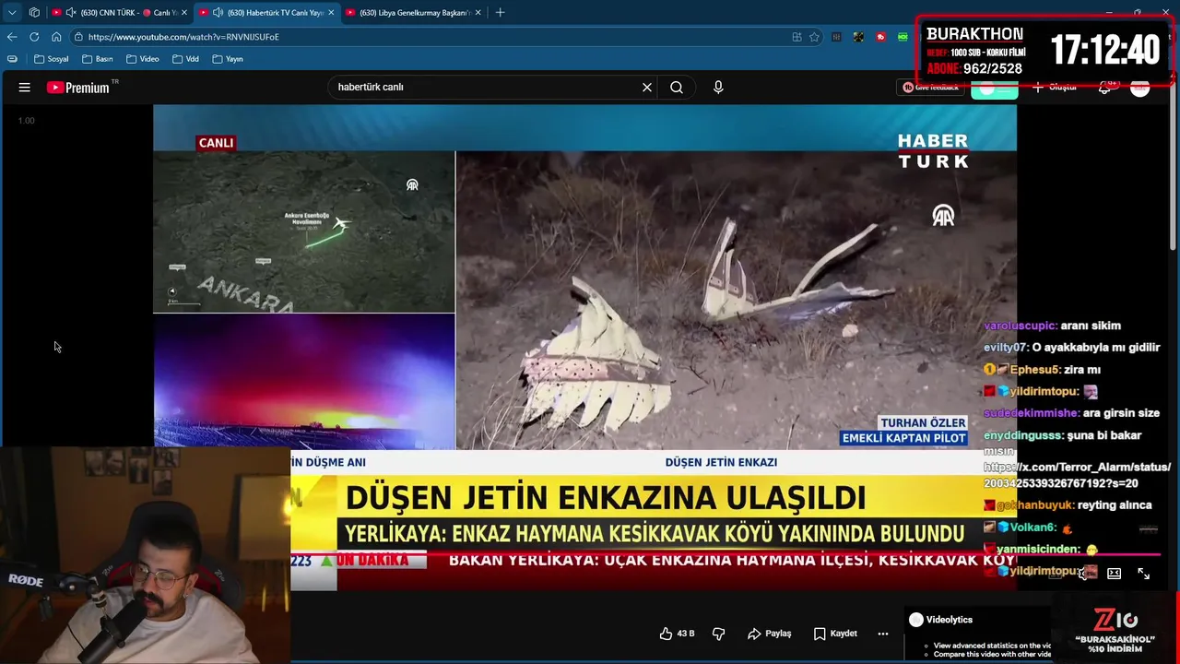The width and height of the screenshot is (1180, 664).
Task: Toggle theater mode on player
Action: coord(1114,574)
